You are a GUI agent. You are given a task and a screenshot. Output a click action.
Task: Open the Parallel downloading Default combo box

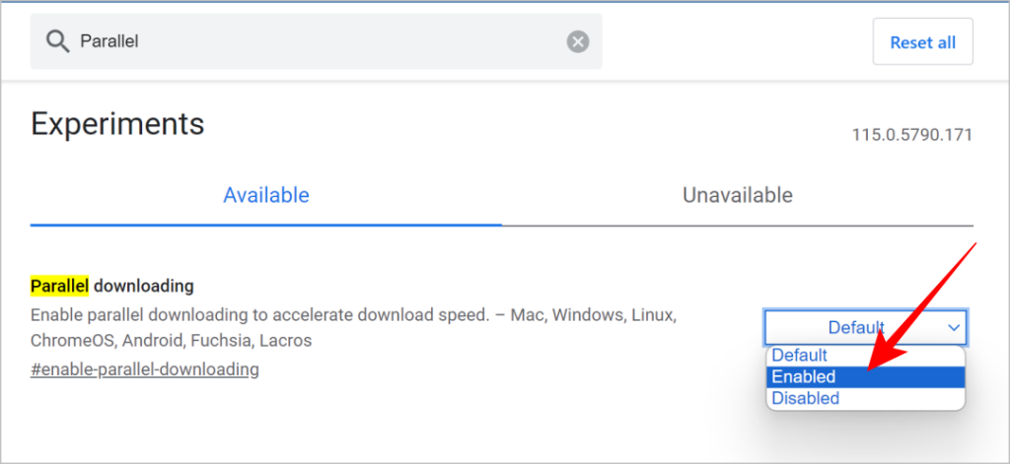click(x=865, y=328)
